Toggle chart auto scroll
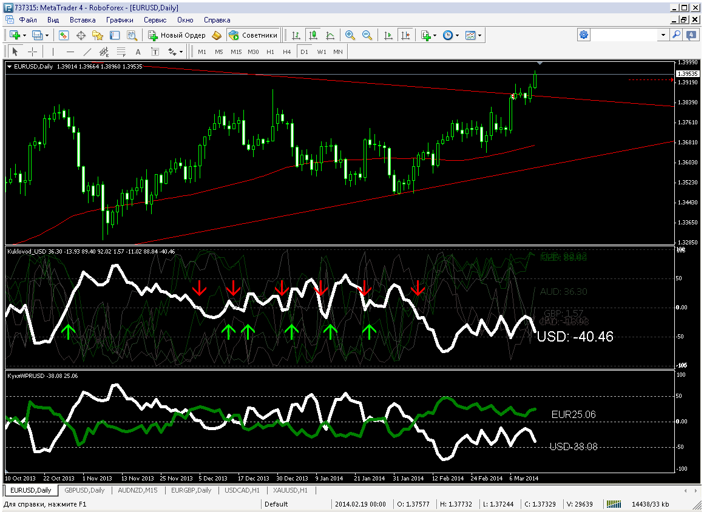Image resolution: width=704 pixels, height=512 pixels. coord(388,35)
